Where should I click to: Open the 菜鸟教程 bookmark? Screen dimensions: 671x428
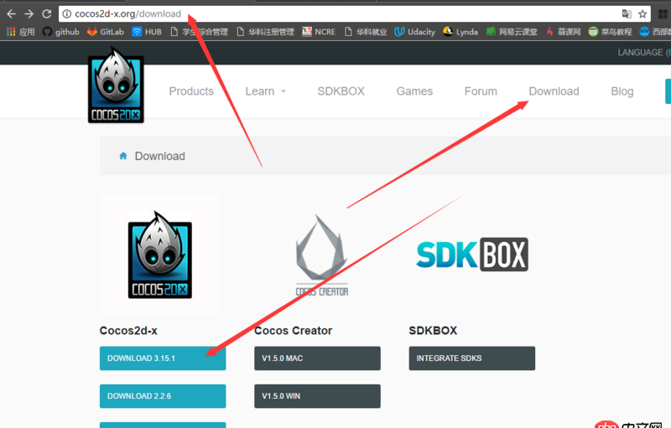[611, 32]
